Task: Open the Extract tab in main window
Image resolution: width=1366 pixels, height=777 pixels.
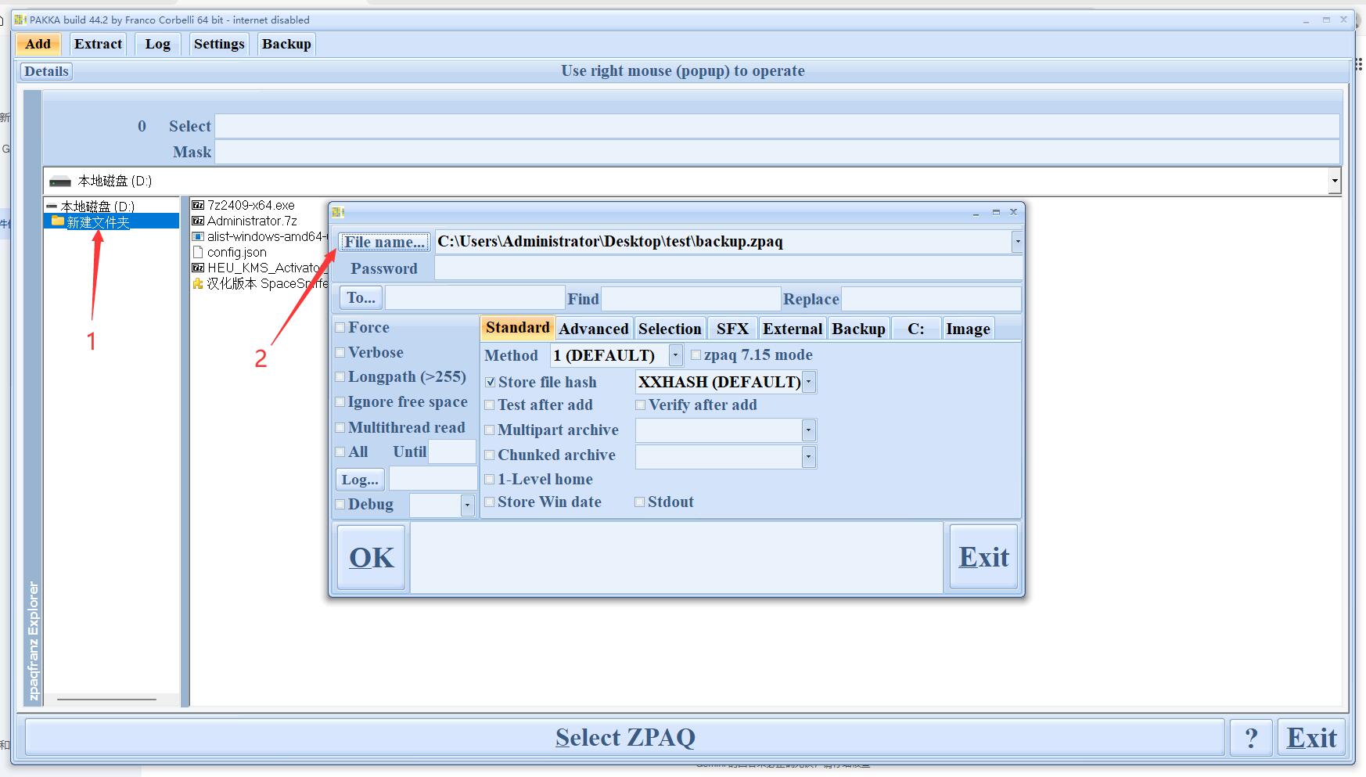Action: (x=98, y=44)
